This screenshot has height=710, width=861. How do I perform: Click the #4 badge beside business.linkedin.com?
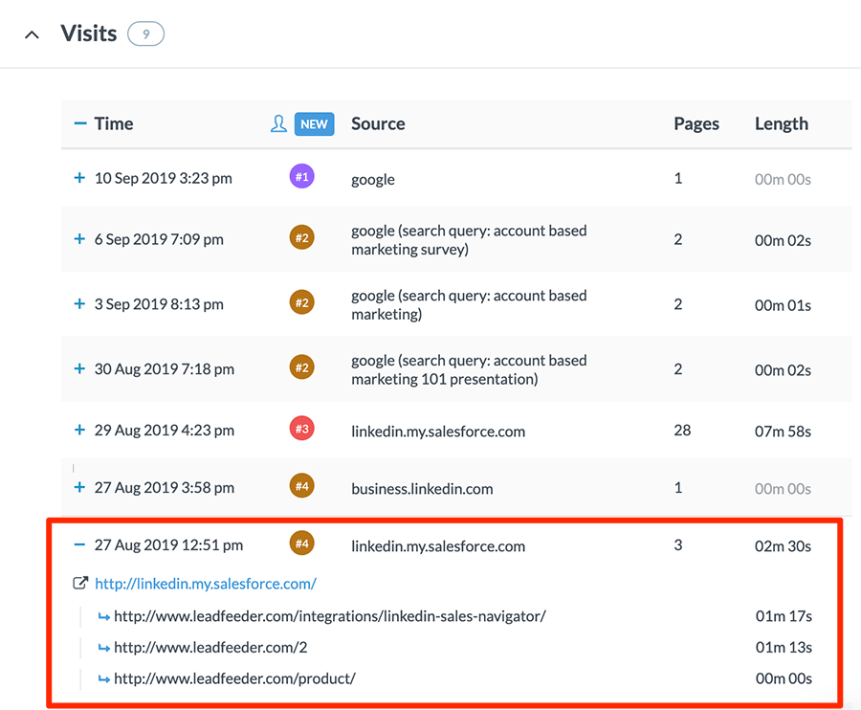301,486
